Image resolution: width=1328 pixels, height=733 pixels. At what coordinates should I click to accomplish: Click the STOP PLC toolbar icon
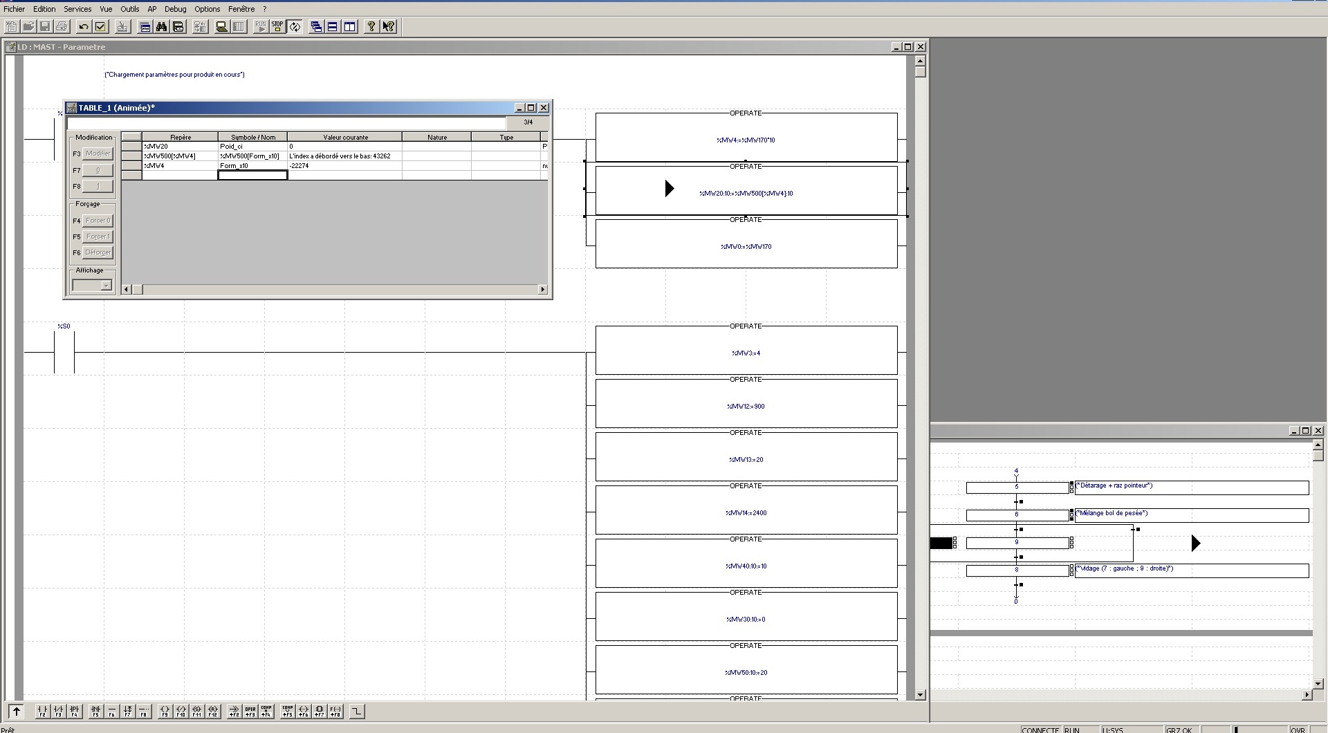tap(277, 27)
